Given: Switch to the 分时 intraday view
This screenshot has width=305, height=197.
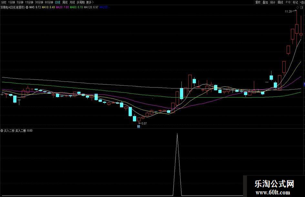Looking at the screenshot, I should [4, 2].
